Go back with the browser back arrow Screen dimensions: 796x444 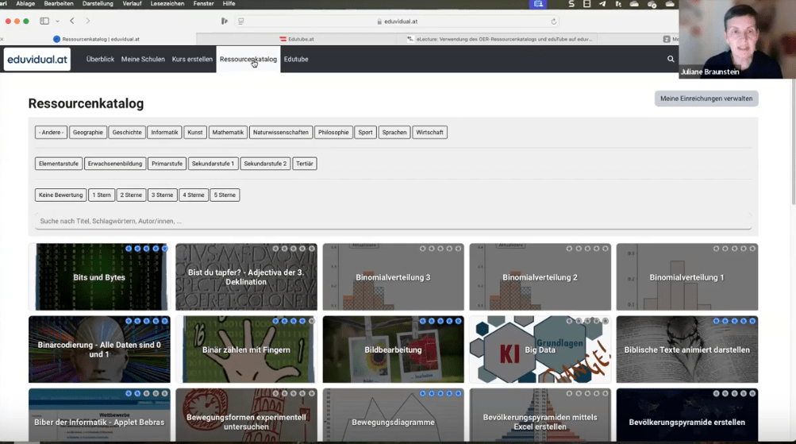click(x=72, y=21)
